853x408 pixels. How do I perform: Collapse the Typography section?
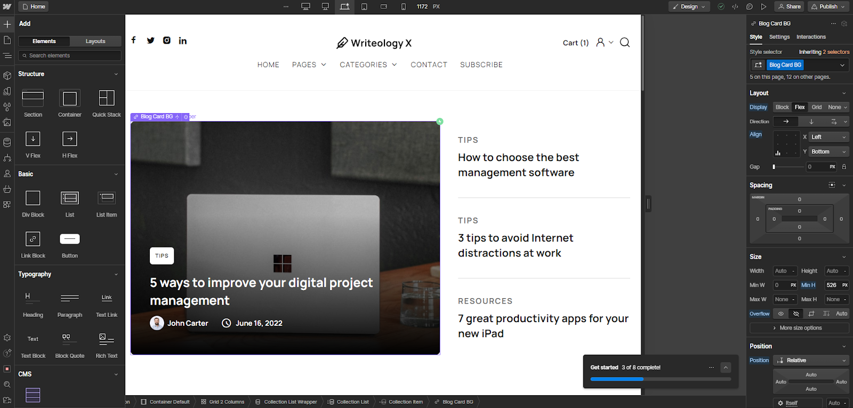[x=116, y=275]
